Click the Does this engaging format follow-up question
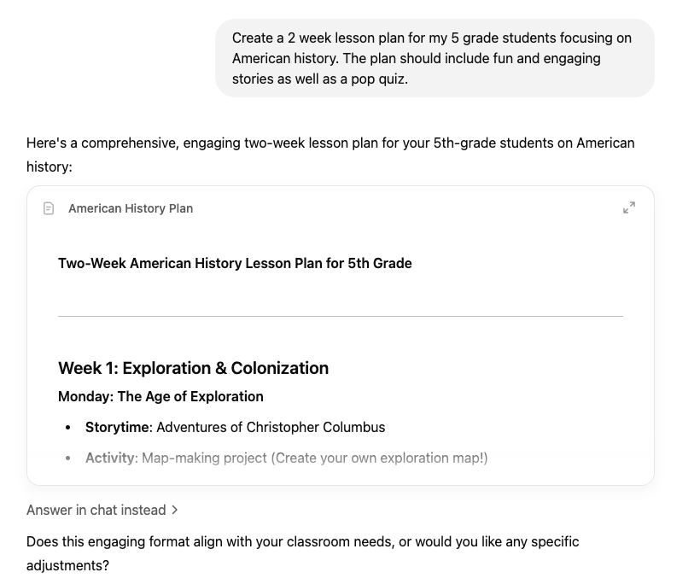 click(303, 553)
